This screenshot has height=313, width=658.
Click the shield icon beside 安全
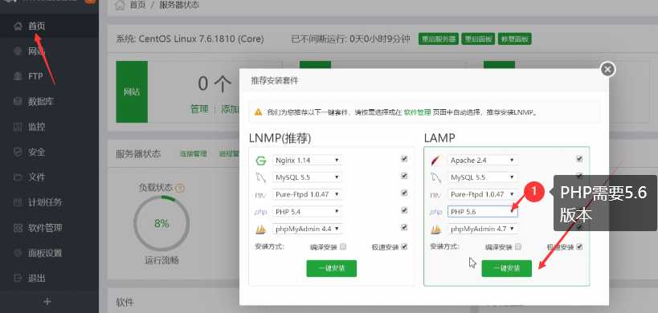tap(18, 152)
